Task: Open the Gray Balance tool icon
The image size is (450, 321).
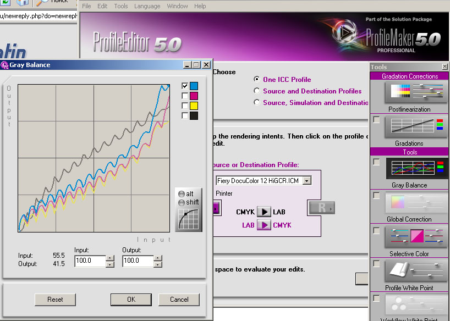Action: [415, 169]
